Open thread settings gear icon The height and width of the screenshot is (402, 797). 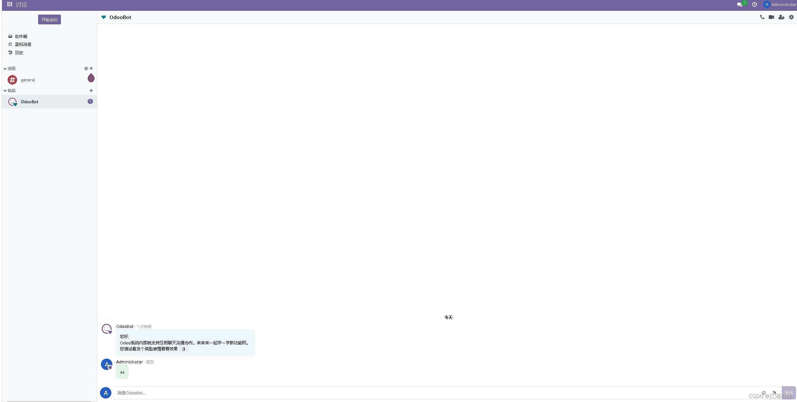point(791,17)
